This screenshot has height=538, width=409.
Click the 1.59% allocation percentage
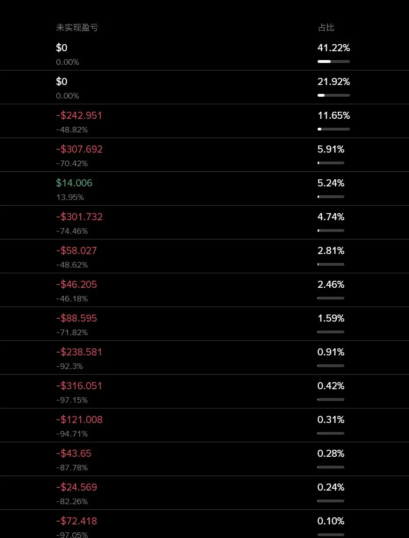331,318
